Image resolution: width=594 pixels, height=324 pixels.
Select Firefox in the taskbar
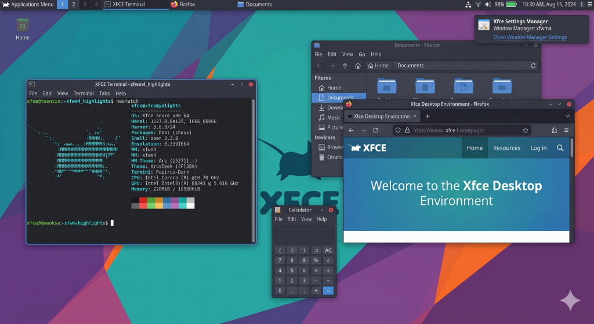183,5
